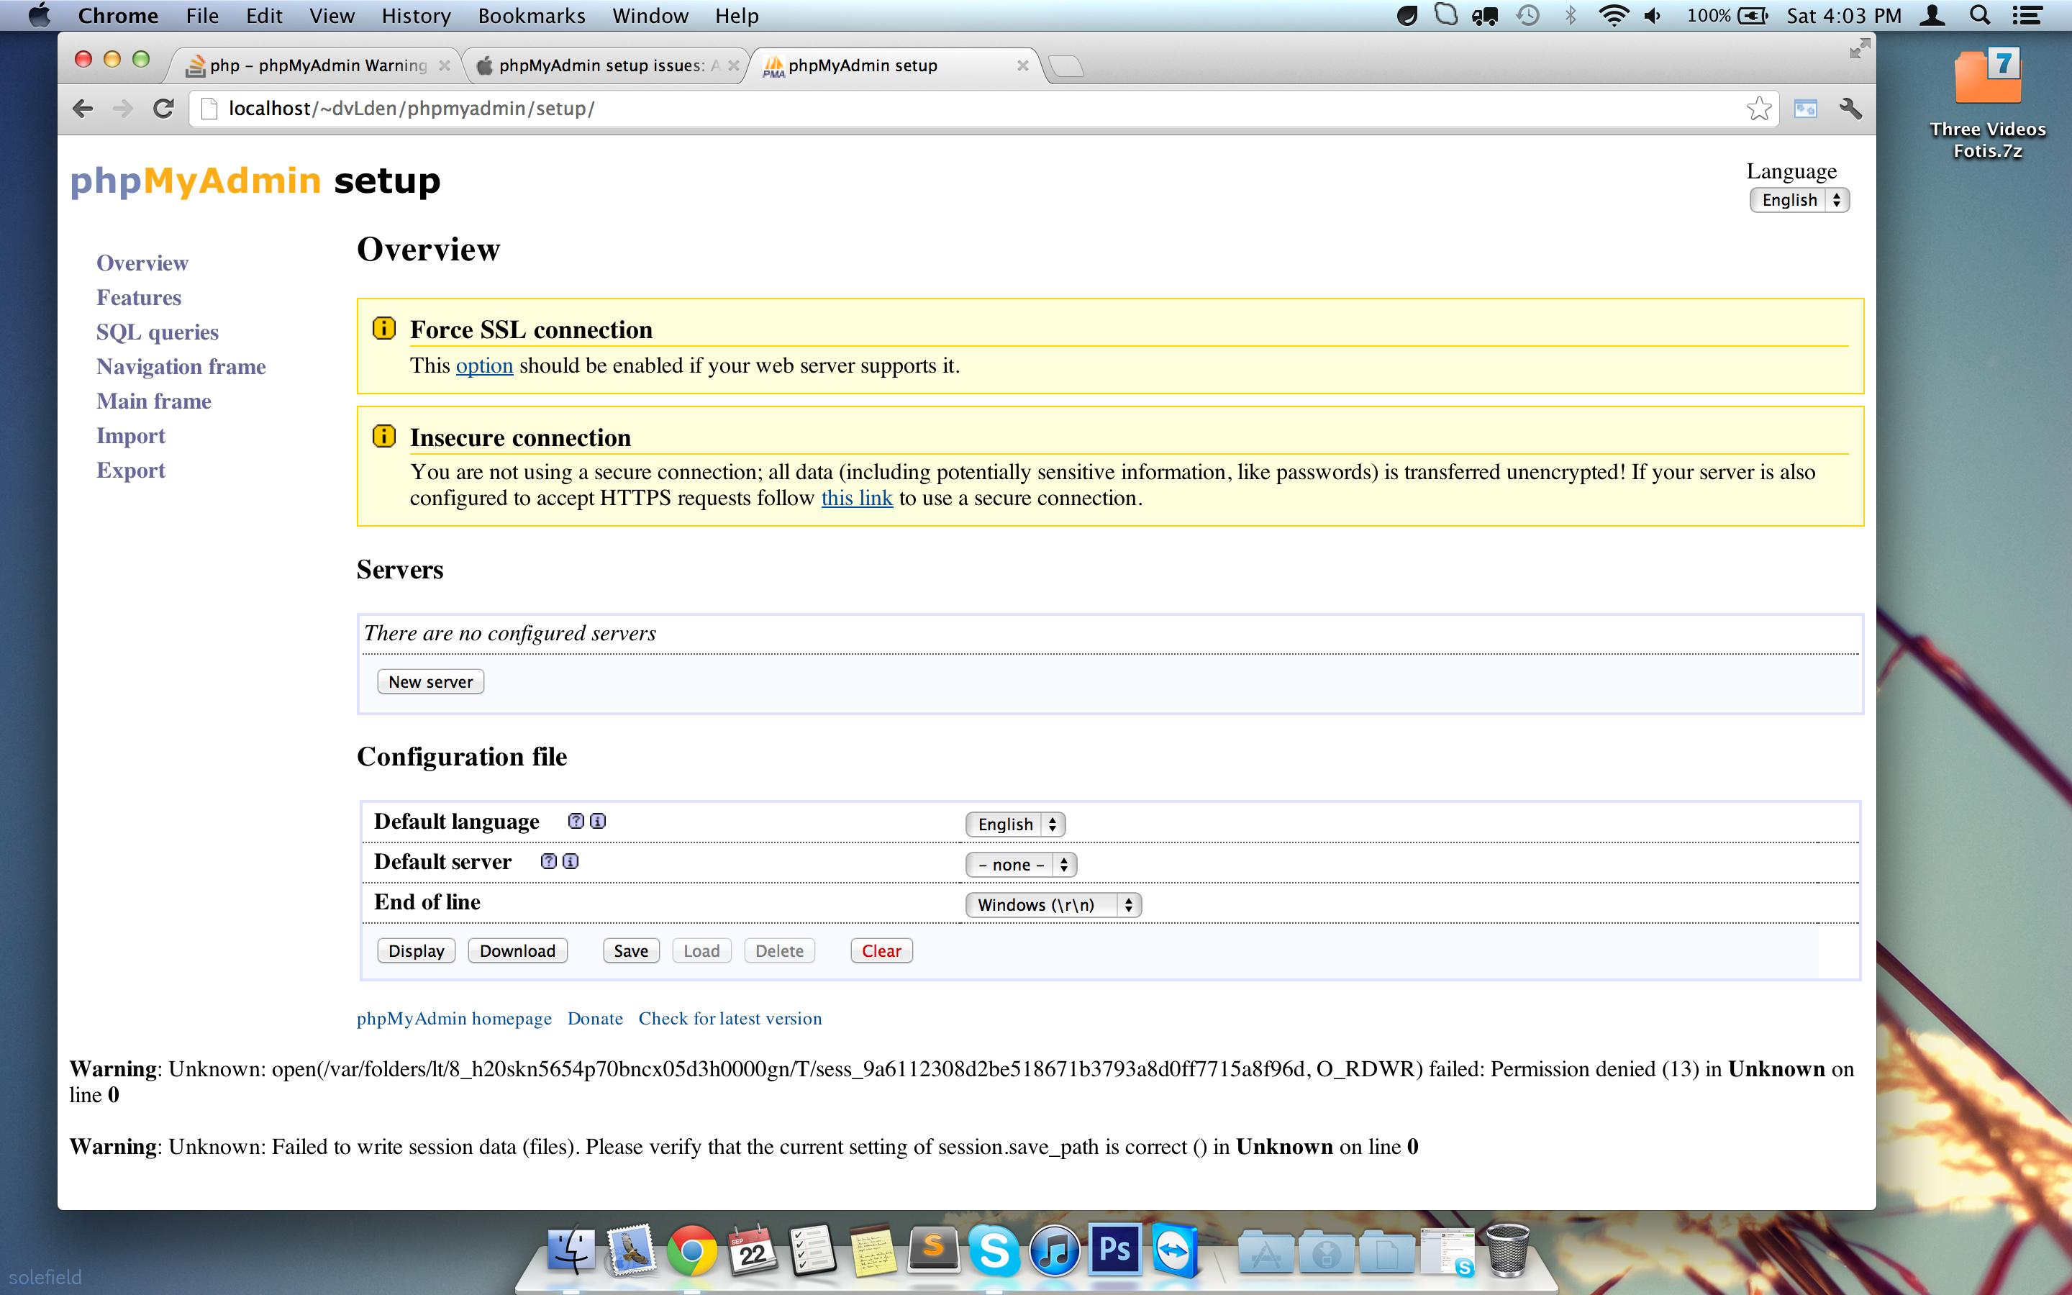This screenshot has height=1295, width=2072.
Task: Go back with the back arrow
Action: pos(83,109)
